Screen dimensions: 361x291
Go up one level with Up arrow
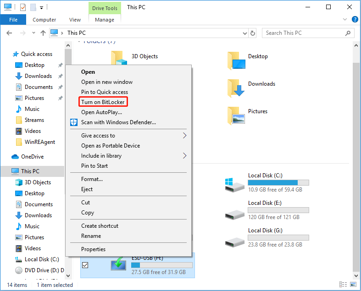point(43,33)
